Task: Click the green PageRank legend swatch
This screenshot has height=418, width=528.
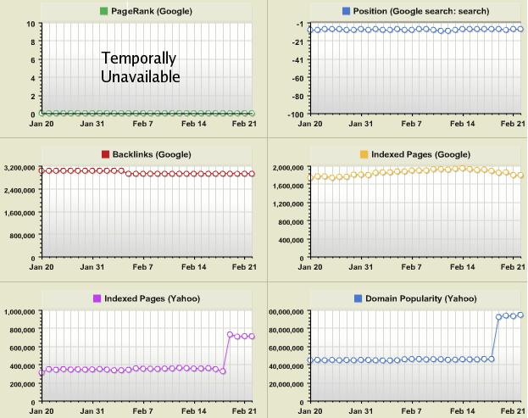Action: (x=103, y=11)
